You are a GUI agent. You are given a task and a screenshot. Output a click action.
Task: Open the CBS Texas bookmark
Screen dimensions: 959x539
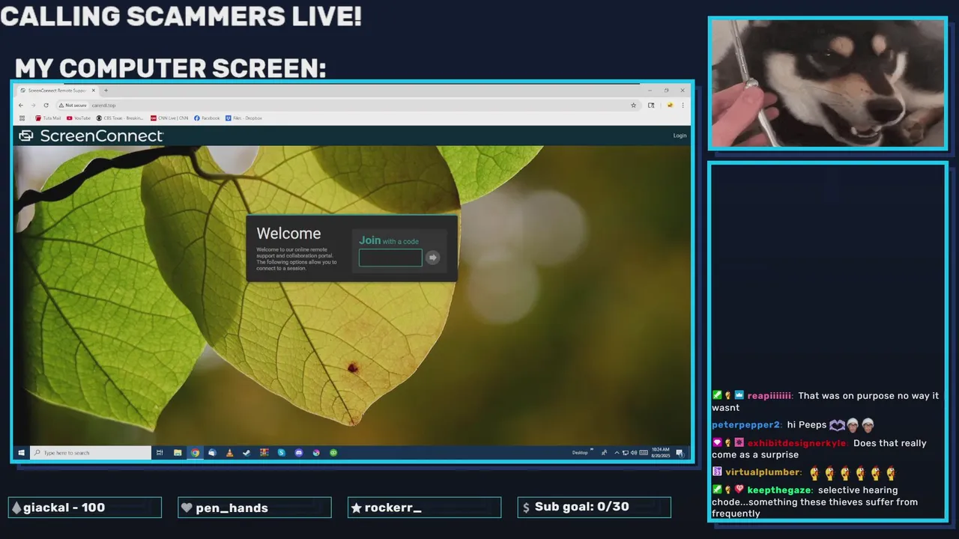click(119, 118)
